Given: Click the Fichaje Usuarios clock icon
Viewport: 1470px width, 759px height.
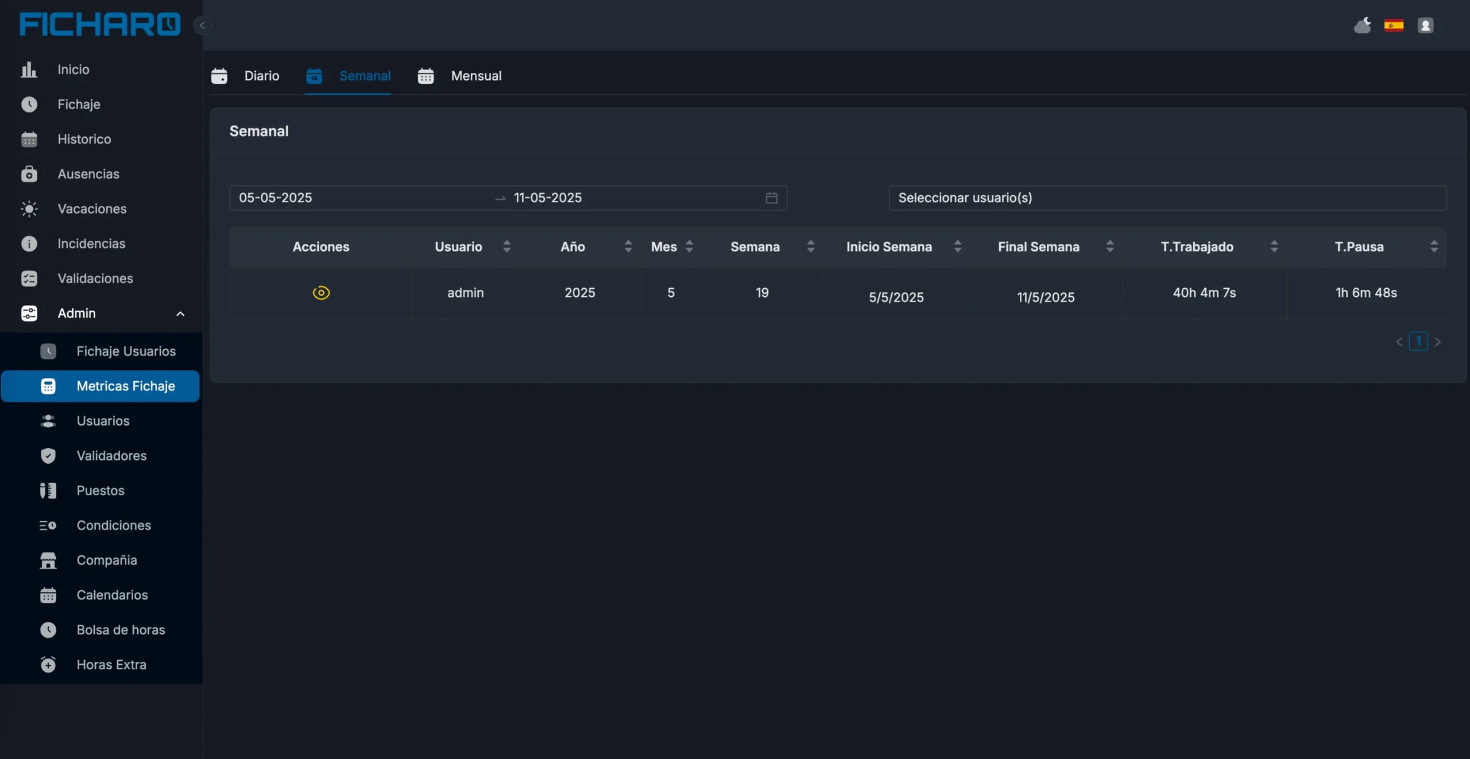Looking at the screenshot, I should (48, 351).
